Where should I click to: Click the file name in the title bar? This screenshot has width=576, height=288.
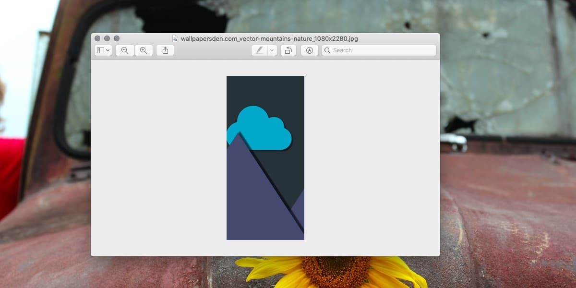click(269, 39)
